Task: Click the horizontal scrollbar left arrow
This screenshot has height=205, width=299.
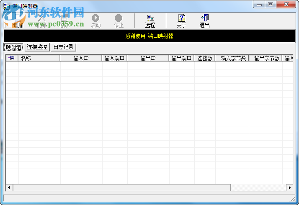Action: (9, 188)
